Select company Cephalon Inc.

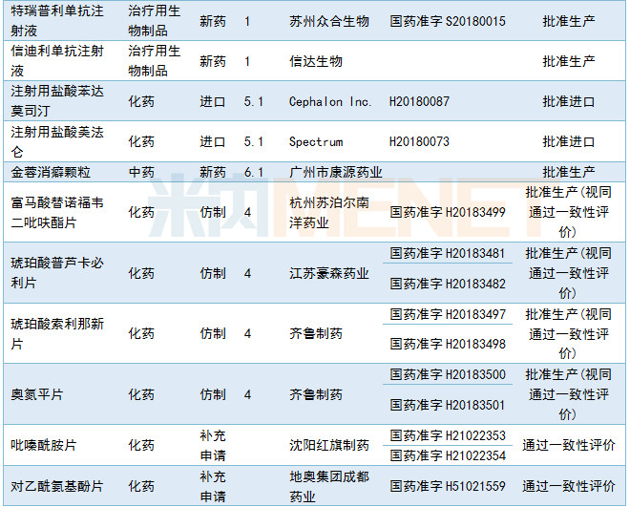(x=330, y=101)
